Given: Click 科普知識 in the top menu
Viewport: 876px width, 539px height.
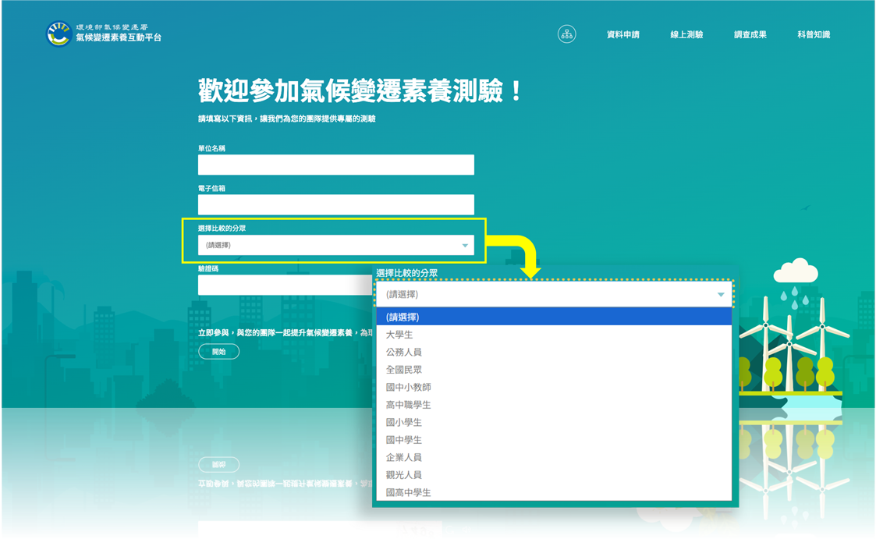Looking at the screenshot, I should 815,34.
